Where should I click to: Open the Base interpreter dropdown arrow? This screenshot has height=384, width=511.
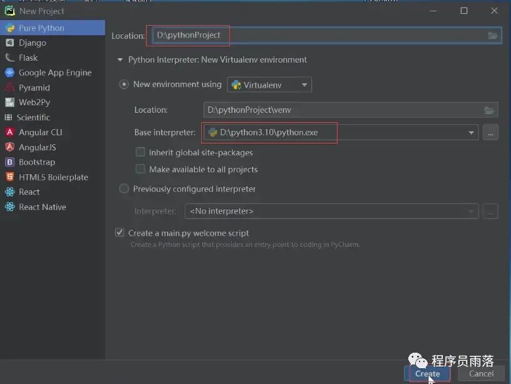[471, 133]
